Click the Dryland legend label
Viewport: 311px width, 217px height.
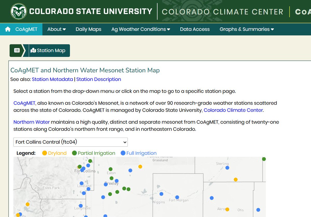[x=57, y=153]
